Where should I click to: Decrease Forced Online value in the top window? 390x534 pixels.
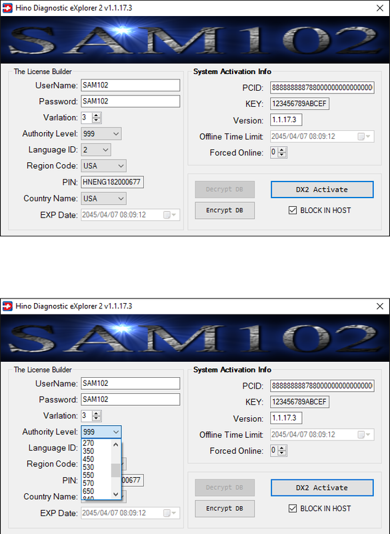[282, 155]
